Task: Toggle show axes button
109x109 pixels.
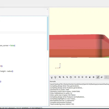Action: tap(106, 77)
